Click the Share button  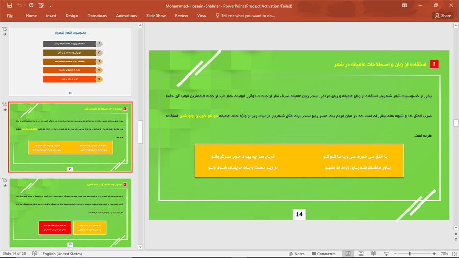point(443,16)
